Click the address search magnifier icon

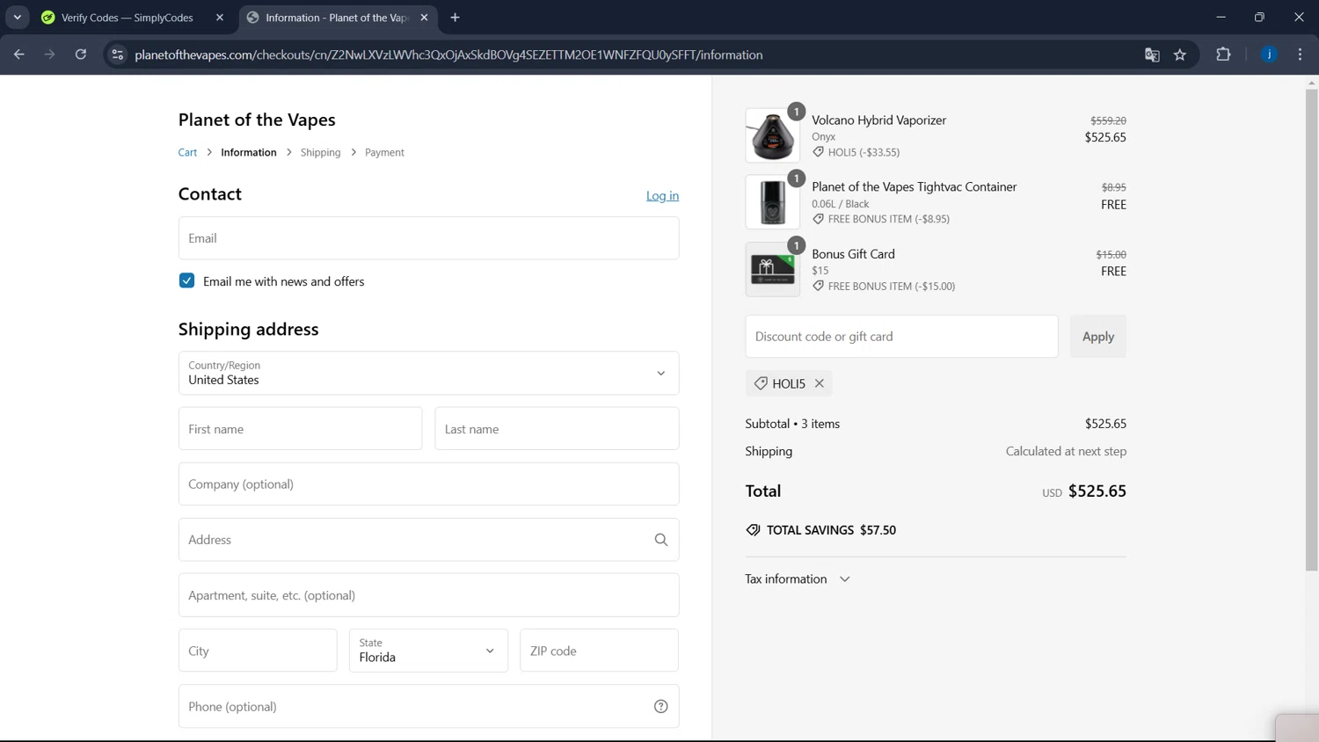661,540
